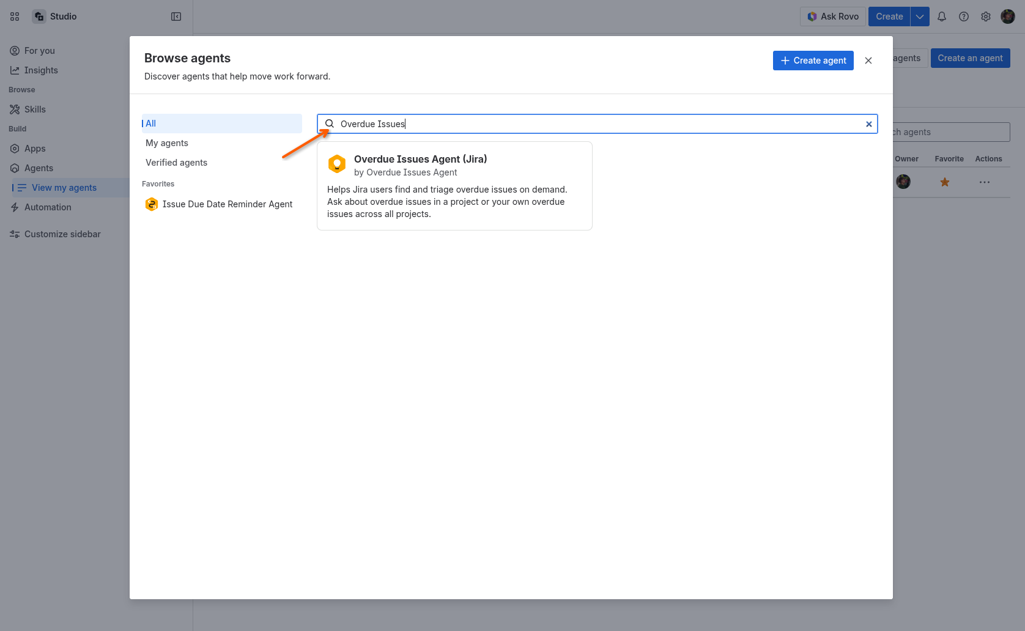Click the For you person icon
1025x631 pixels.
click(x=15, y=51)
